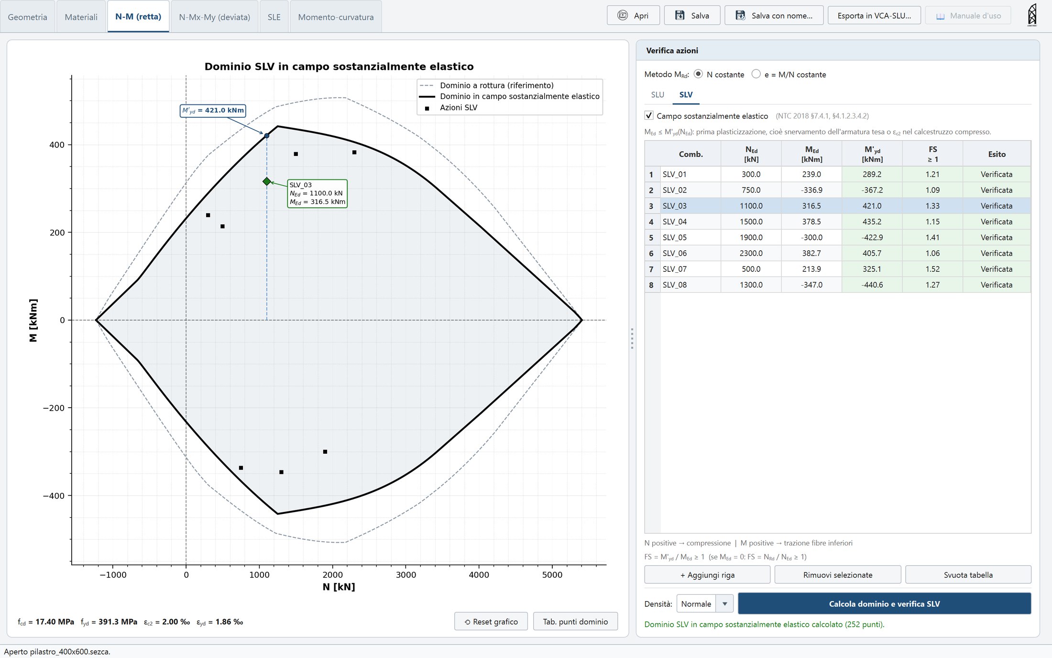Click the Manuale d'uso book icon
1052x658 pixels.
(x=940, y=16)
